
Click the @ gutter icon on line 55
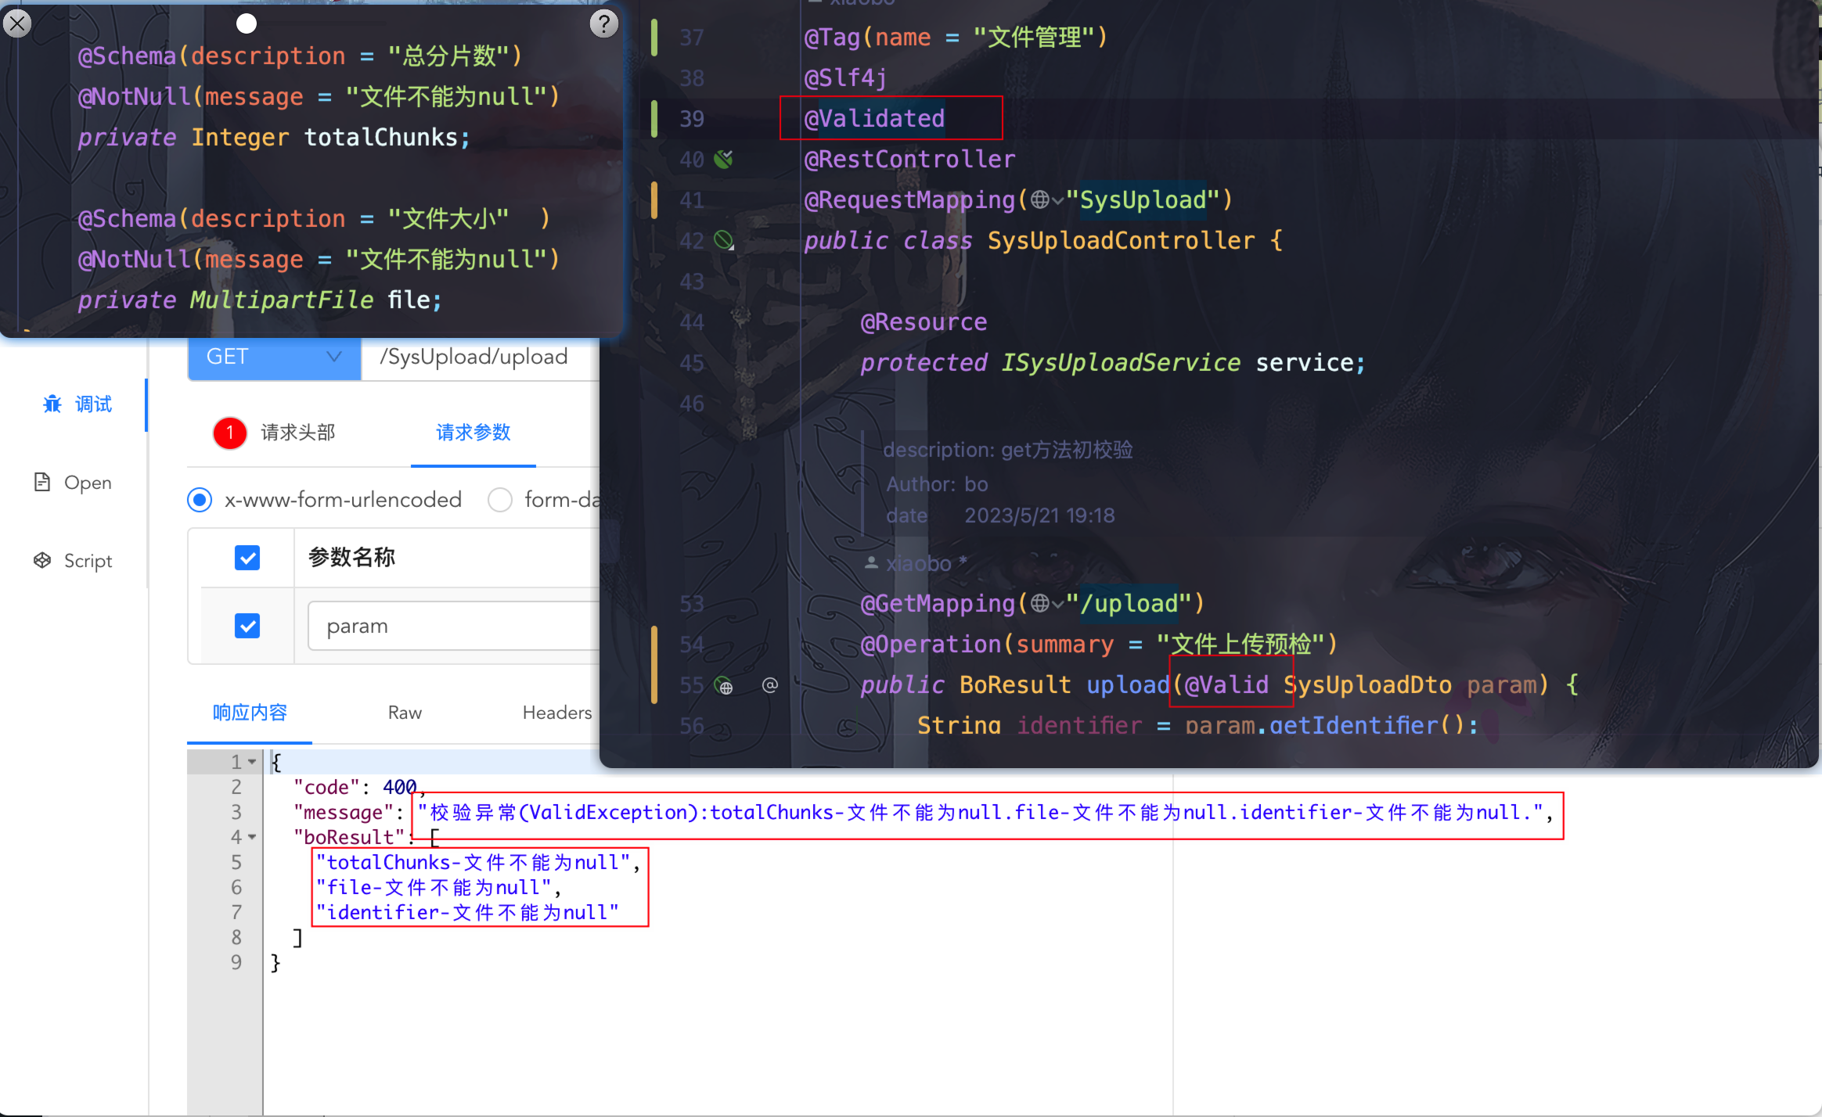point(770,684)
